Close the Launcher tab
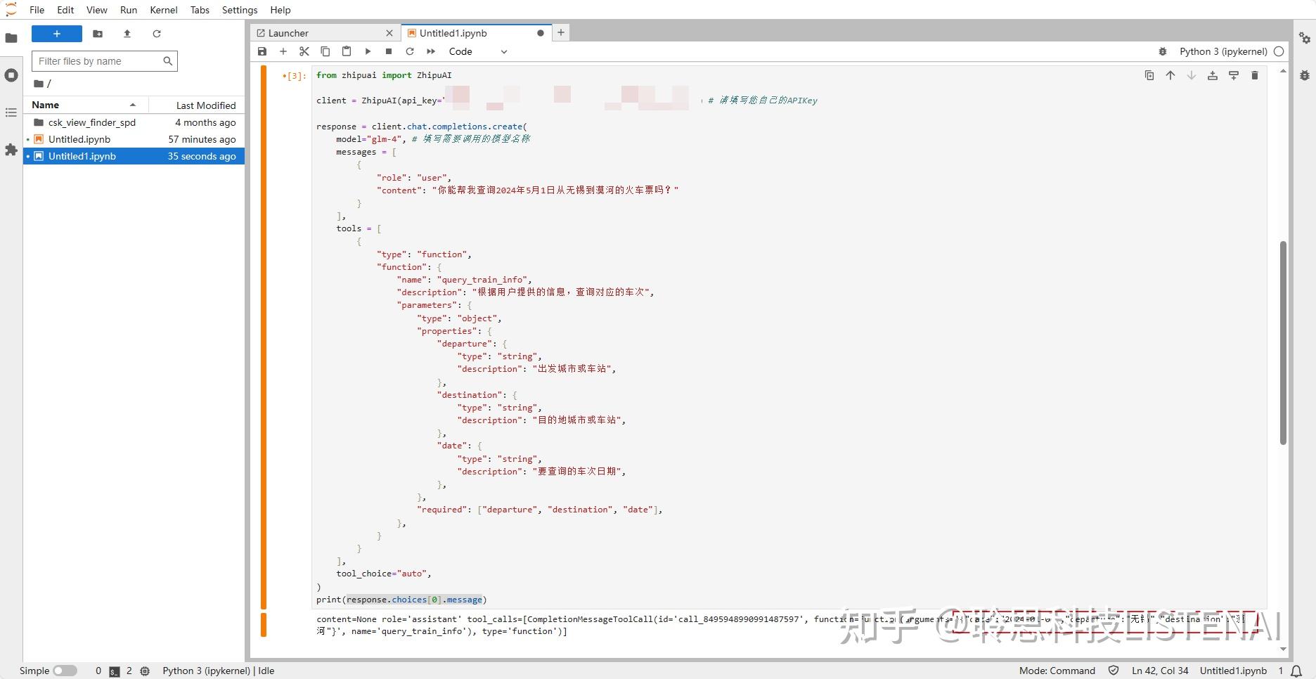The width and height of the screenshot is (1316, 679). coord(389,33)
